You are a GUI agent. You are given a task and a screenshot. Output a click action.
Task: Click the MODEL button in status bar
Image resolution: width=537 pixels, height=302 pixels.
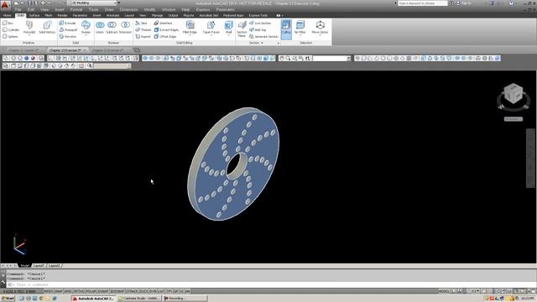pyautogui.click(x=444, y=291)
